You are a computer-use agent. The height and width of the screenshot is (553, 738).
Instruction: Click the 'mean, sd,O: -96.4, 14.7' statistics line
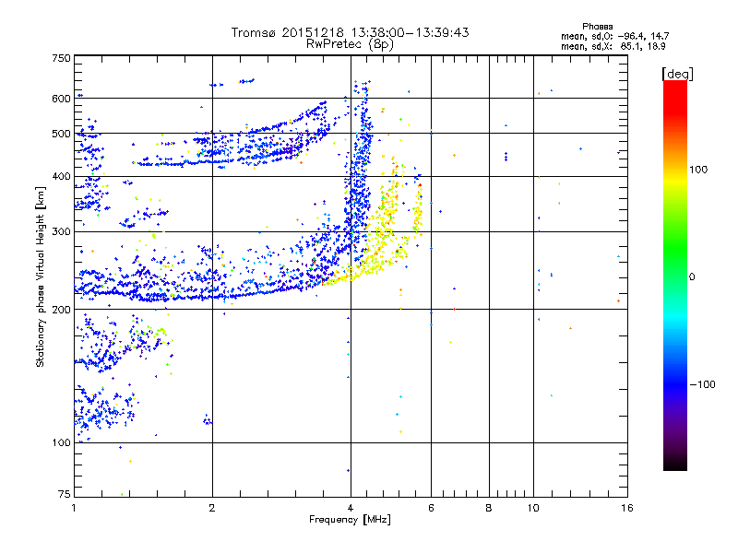(614, 36)
